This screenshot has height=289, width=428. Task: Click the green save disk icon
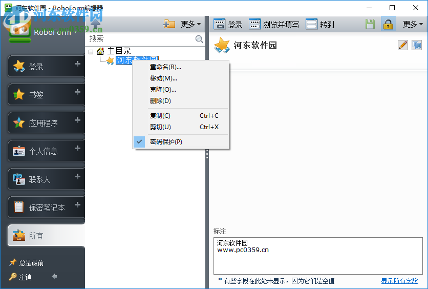tap(370, 24)
